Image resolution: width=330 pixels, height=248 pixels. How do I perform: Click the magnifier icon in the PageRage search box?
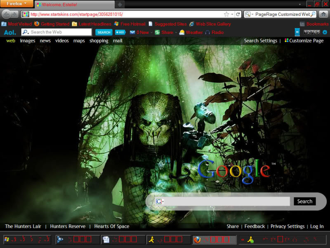[x=313, y=14]
